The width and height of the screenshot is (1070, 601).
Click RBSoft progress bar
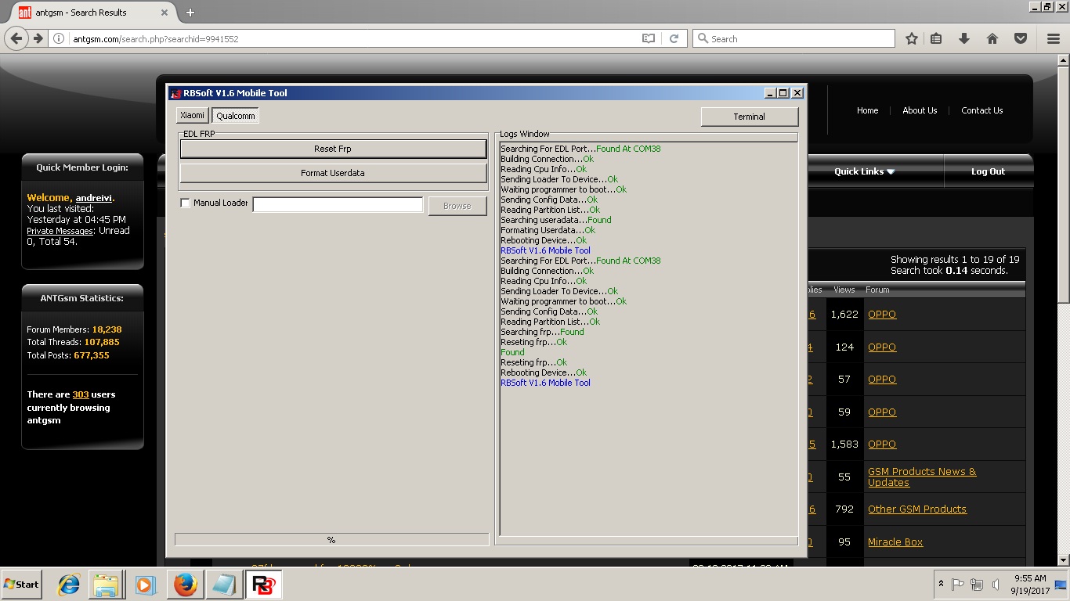pyautogui.click(x=331, y=540)
